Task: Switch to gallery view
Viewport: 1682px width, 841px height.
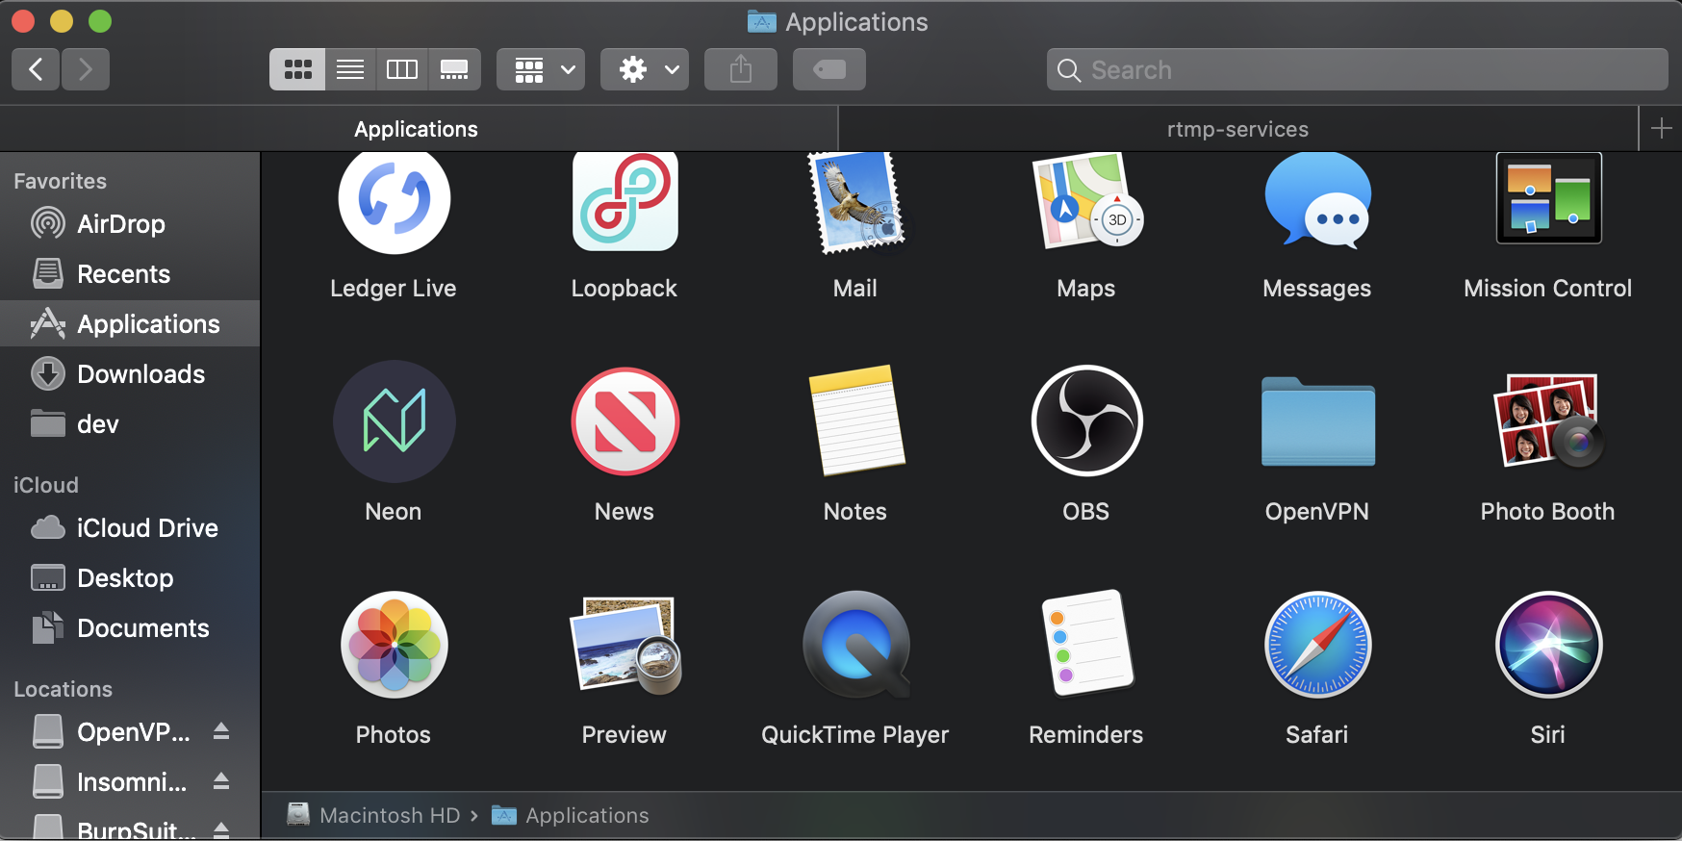Action: (x=454, y=69)
